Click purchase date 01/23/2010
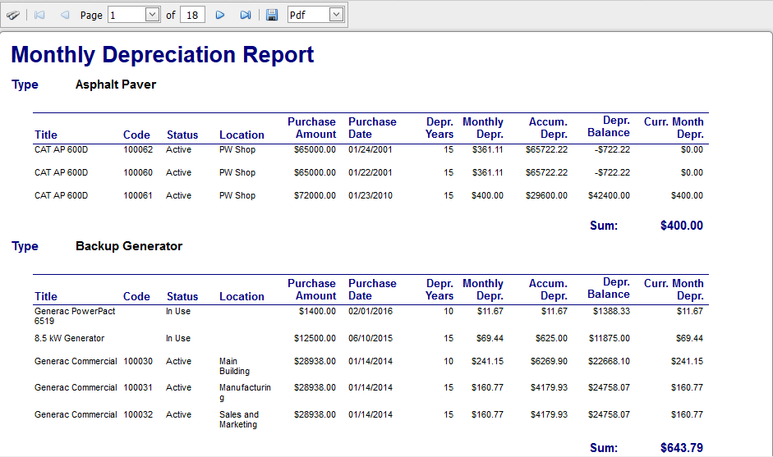The image size is (773, 457). tap(370, 195)
